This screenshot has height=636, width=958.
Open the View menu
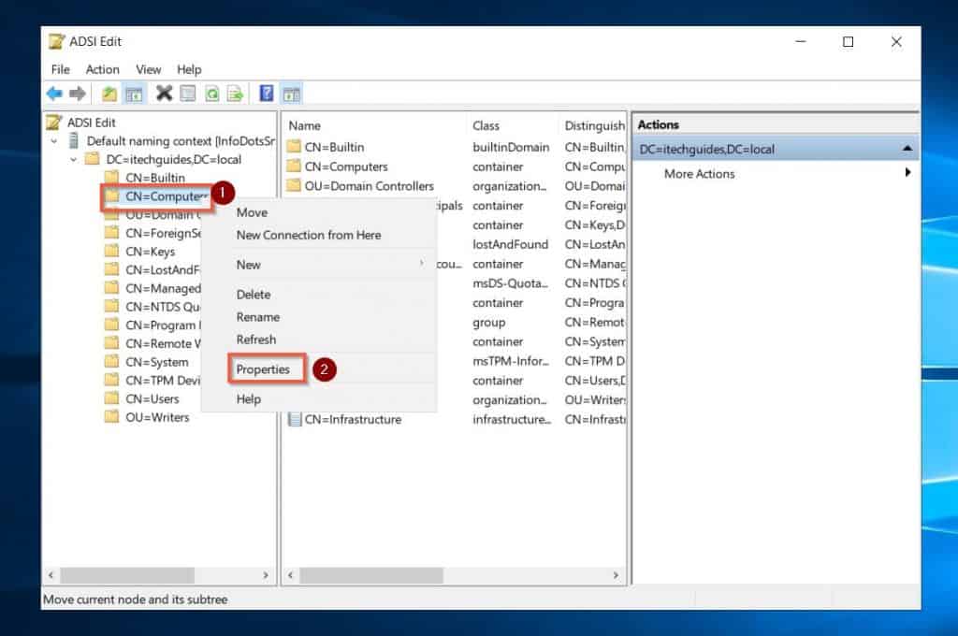pyautogui.click(x=149, y=69)
